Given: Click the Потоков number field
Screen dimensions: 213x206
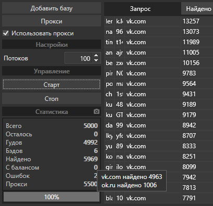Looking at the screenshot, I should [x=79, y=58].
